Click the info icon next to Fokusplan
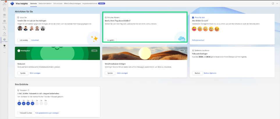Image resolution: width=280 pixels, height=119 pixels. [28, 90]
